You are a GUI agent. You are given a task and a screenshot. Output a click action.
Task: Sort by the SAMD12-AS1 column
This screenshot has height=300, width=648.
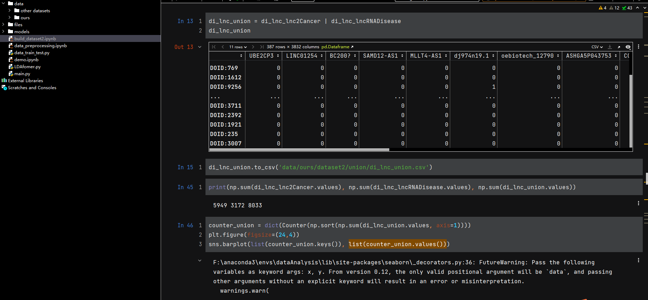[402, 56]
